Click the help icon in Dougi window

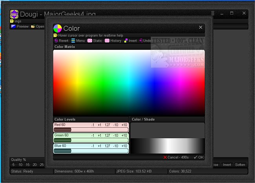pos(12,21)
